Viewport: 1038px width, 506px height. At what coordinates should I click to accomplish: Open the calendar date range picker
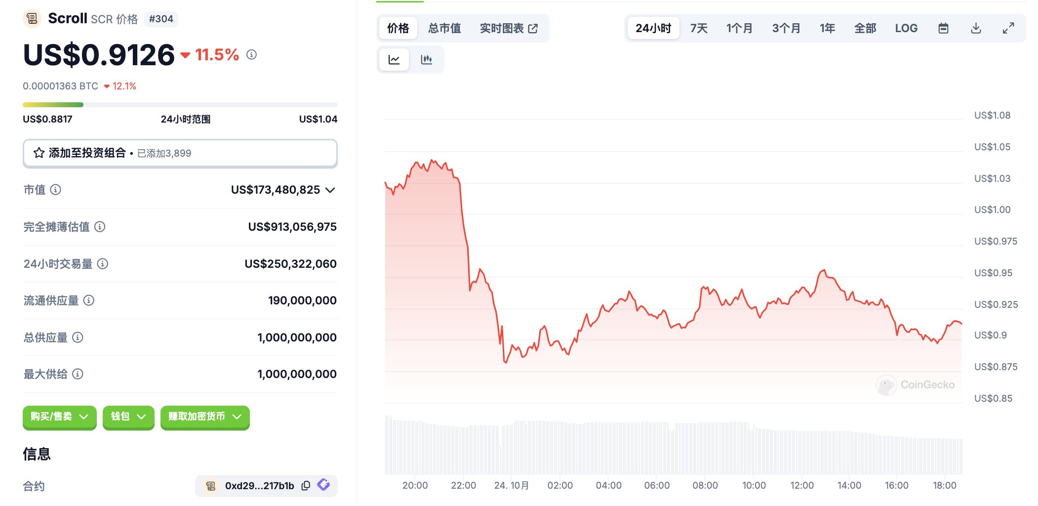click(943, 28)
